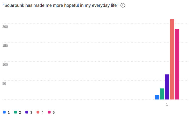This screenshot has height=116, width=189.
Task: Toggle legend label 3 text
Action: pyautogui.click(x=31, y=112)
